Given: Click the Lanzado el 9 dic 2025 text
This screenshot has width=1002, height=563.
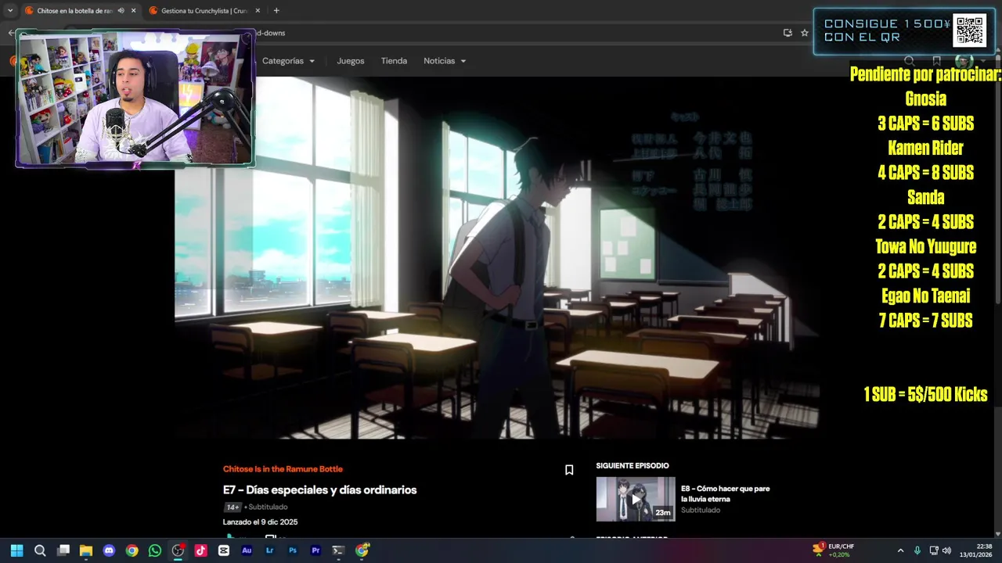Looking at the screenshot, I should click(260, 522).
